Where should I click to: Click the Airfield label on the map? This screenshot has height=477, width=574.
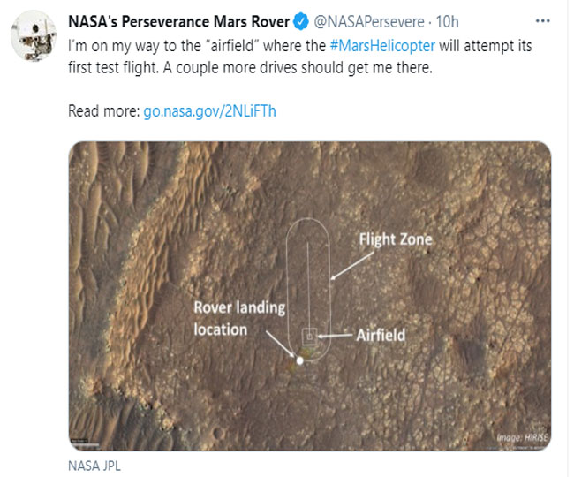[x=381, y=336]
